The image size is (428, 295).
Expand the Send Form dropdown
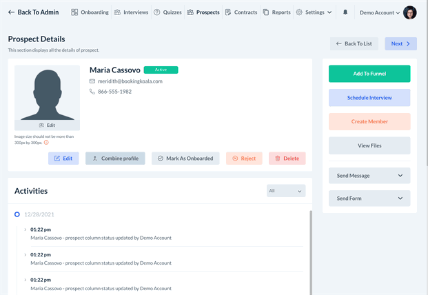pyautogui.click(x=369, y=199)
